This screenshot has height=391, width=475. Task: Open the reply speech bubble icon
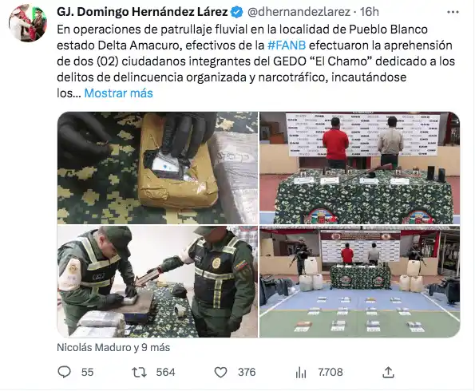click(x=64, y=372)
